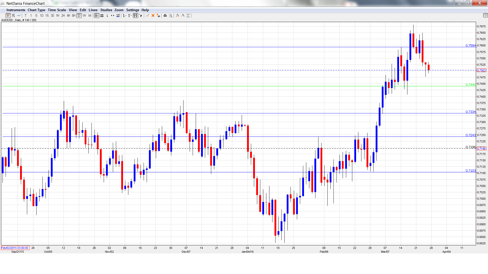Delete all drawn lines using Xall icon
The image size is (488, 274).
pos(158,15)
